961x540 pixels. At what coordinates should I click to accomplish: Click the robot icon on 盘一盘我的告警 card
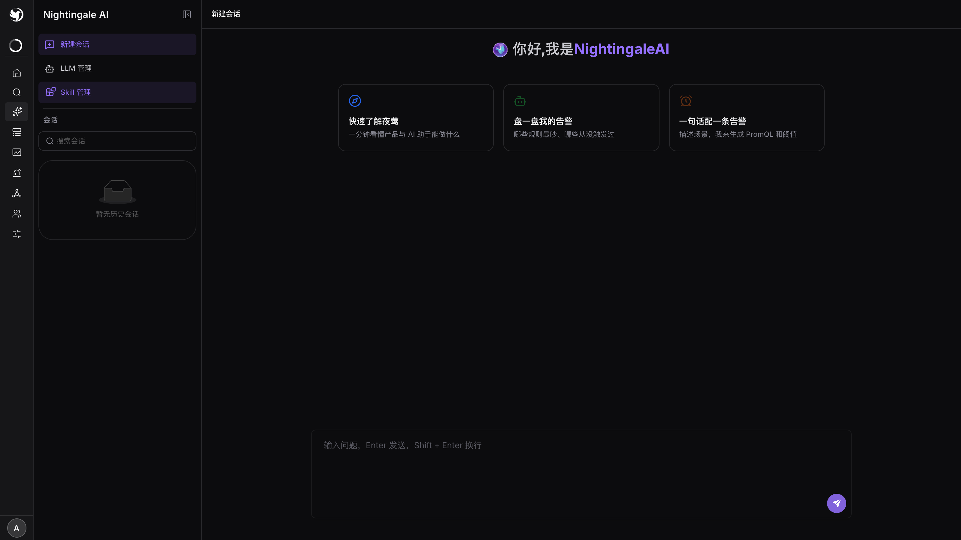[x=520, y=100]
